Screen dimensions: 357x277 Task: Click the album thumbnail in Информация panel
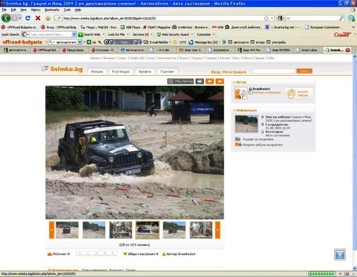(246, 124)
